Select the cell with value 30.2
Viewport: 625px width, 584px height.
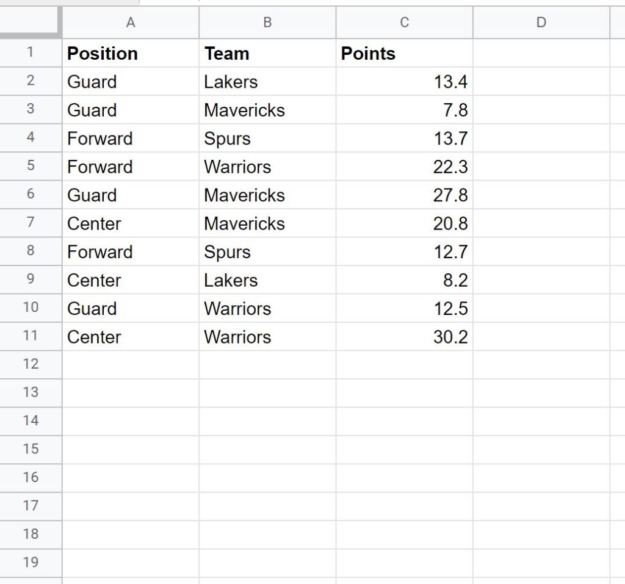(x=404, y=337)
